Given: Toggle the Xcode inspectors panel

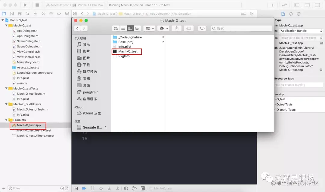Looking at the screenshot, I should pos(317,5).
